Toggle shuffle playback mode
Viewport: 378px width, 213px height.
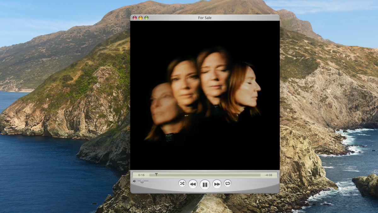pyautogui.click(x=182, y=183)
